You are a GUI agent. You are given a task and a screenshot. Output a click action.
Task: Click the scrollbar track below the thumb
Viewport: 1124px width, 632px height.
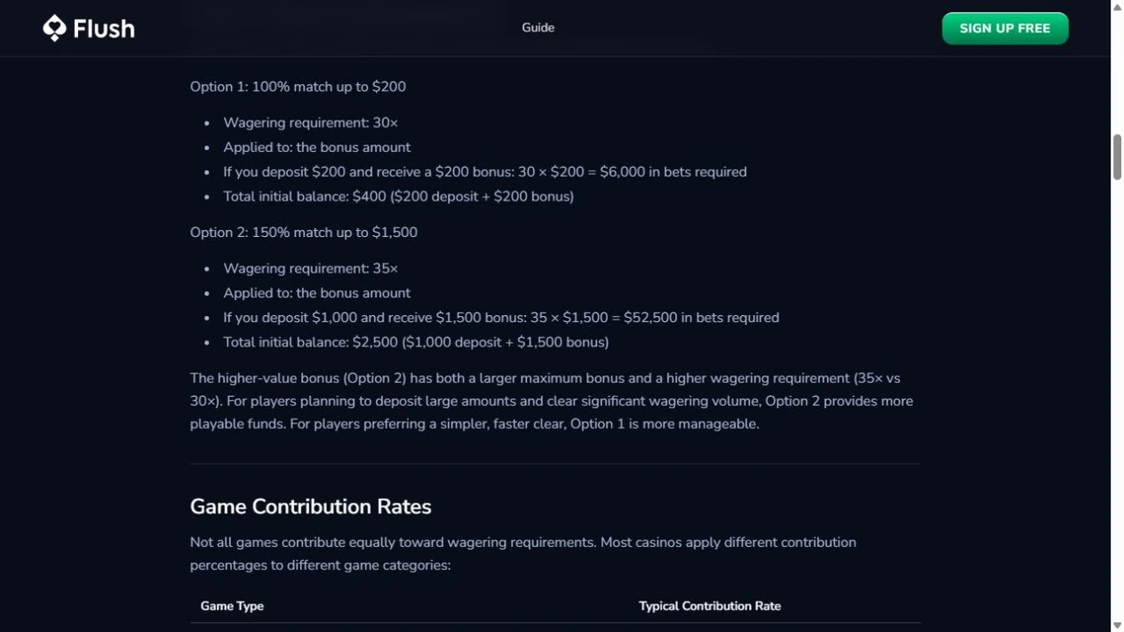tap(1117, 395)
